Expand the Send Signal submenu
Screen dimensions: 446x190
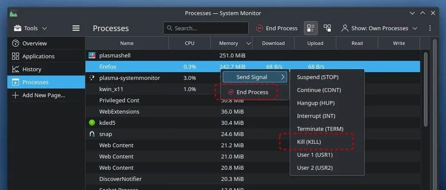[255, 77]
